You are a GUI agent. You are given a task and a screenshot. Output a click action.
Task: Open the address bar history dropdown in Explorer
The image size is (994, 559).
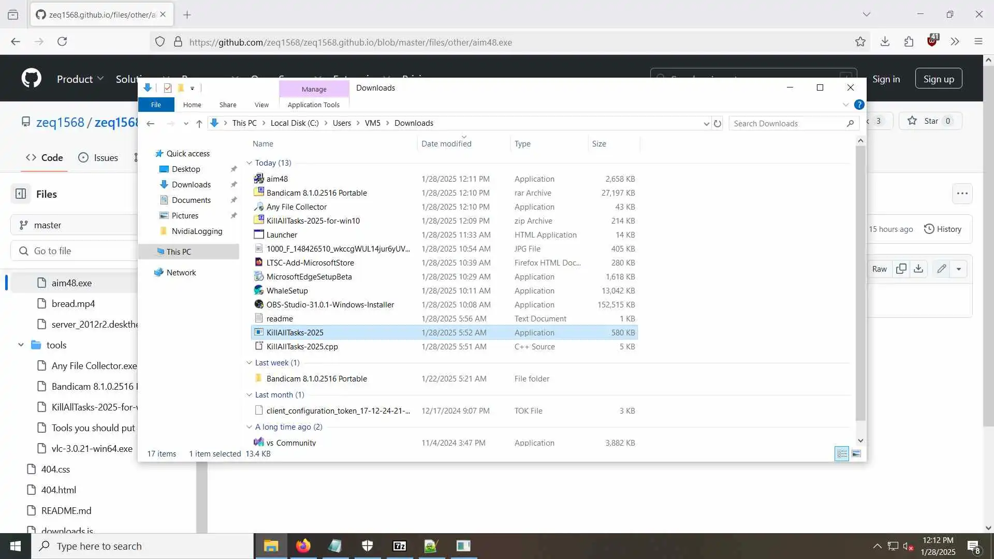706,124
